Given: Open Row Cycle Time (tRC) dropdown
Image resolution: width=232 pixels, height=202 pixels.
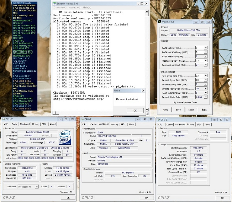Looking at the screenshot, I should 206,76.
